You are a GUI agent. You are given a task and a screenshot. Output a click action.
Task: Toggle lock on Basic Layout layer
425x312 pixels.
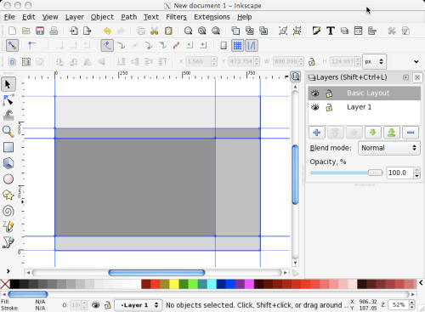click(329, 93)
